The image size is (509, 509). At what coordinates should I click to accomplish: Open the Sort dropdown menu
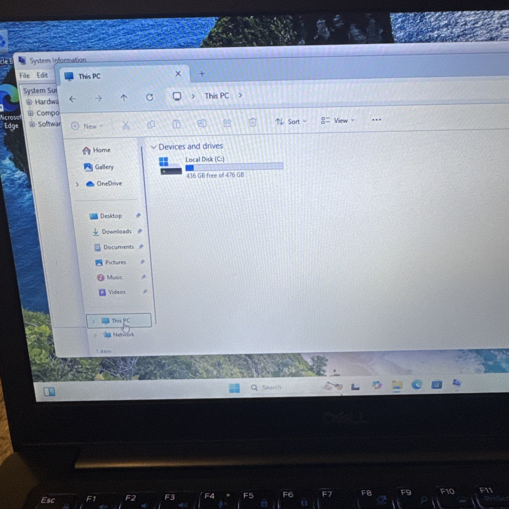[x=291, y=122]
